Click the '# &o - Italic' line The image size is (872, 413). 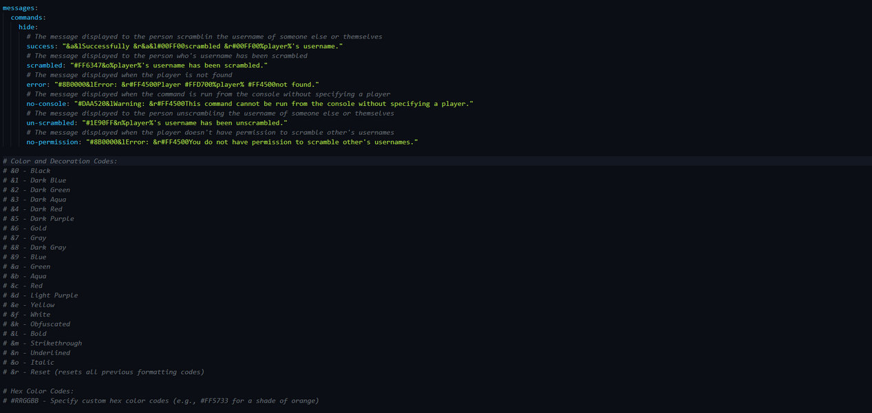click(29, 363)
